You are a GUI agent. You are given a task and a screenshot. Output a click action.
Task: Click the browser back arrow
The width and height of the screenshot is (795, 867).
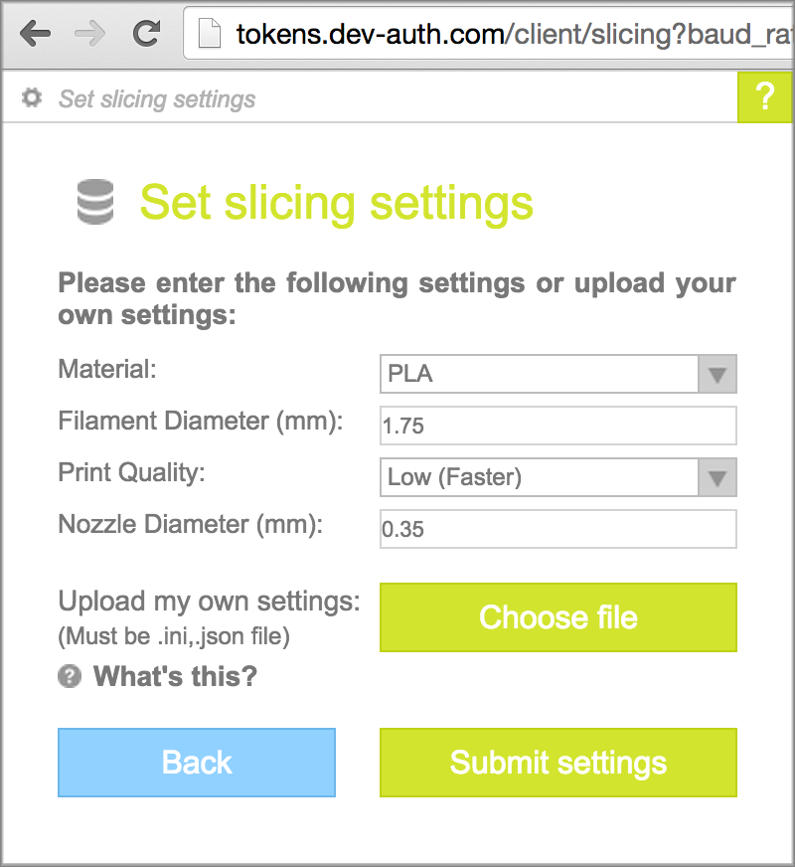(35, 34)
